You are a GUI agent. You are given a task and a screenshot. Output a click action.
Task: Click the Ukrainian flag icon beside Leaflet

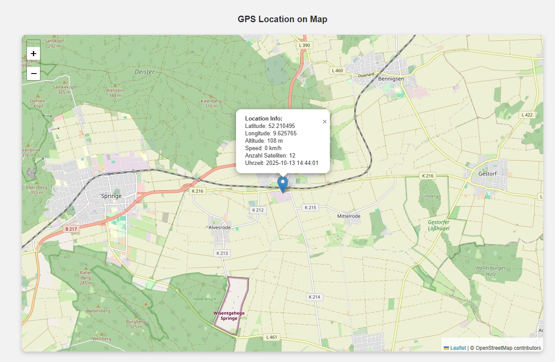pyautogui.click(x=446, y=348)
